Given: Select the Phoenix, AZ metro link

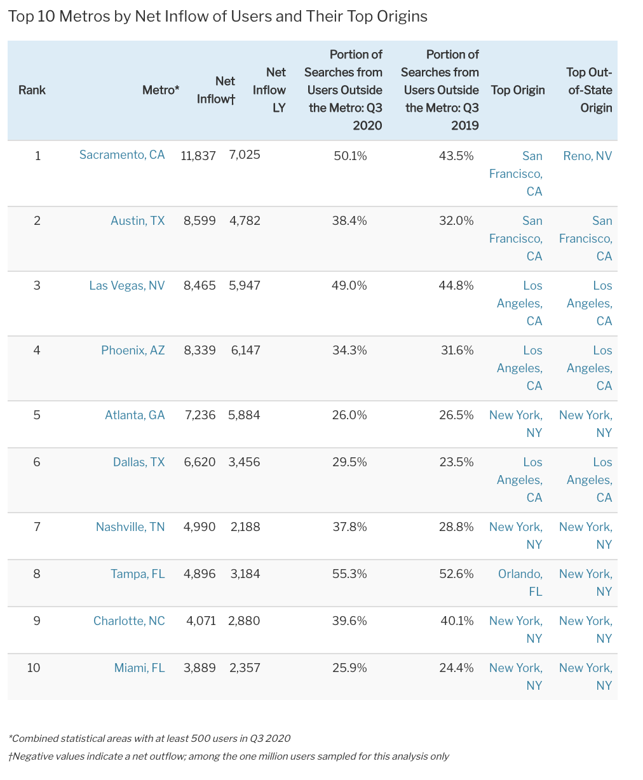Looking at the screenshot, I should pos(133,351).
